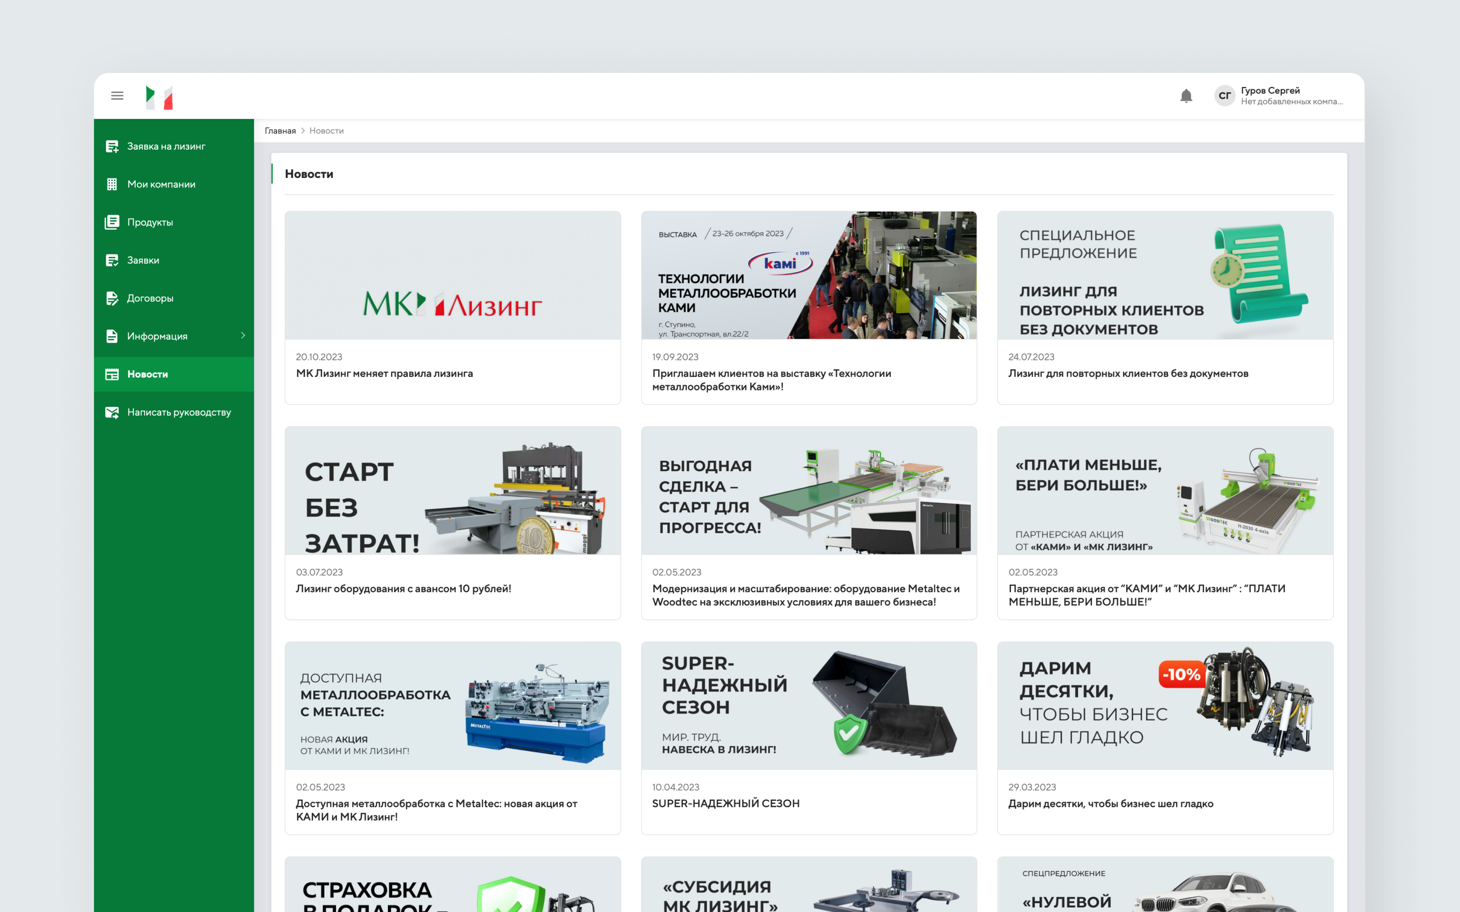Image resolution: width=1460 pixels, height=912 pixels.
Task: Select Заявки in the sidebar menu
Action: tap(143, 261)
